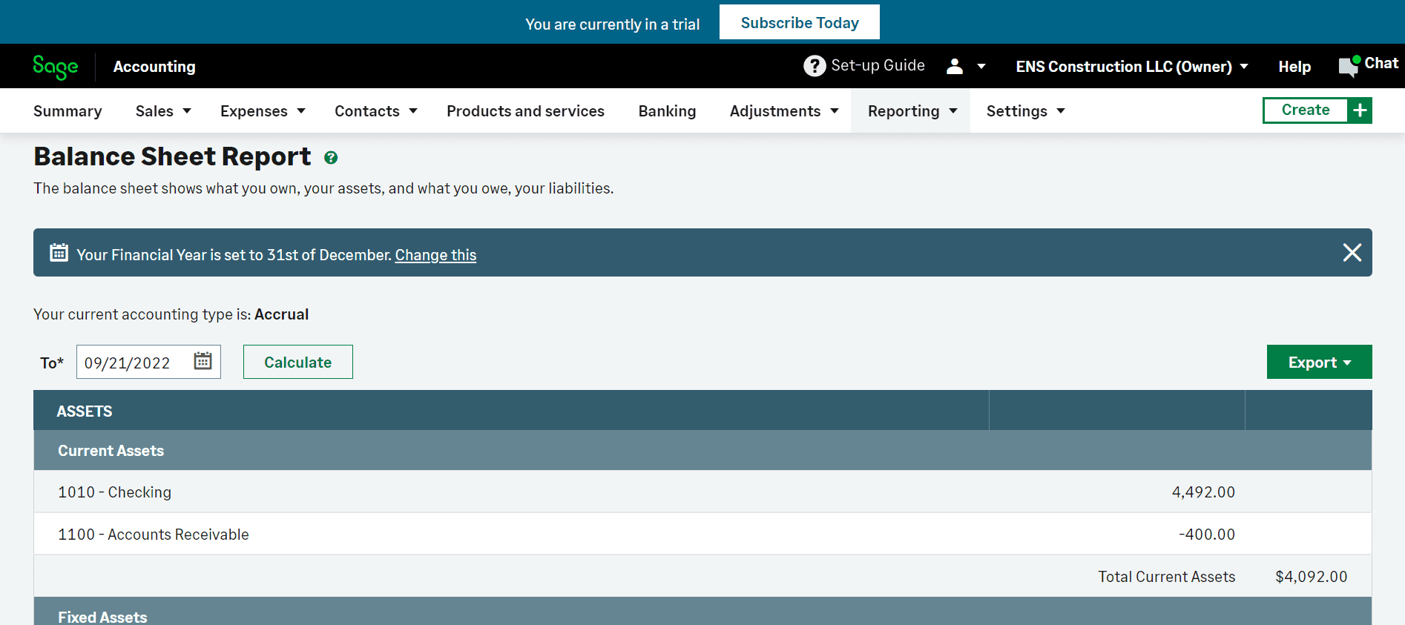Click the Current Assets section header

coord(702,451)
